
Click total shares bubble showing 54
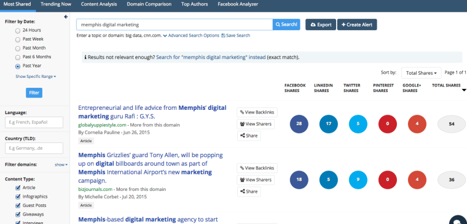[452, 124]
